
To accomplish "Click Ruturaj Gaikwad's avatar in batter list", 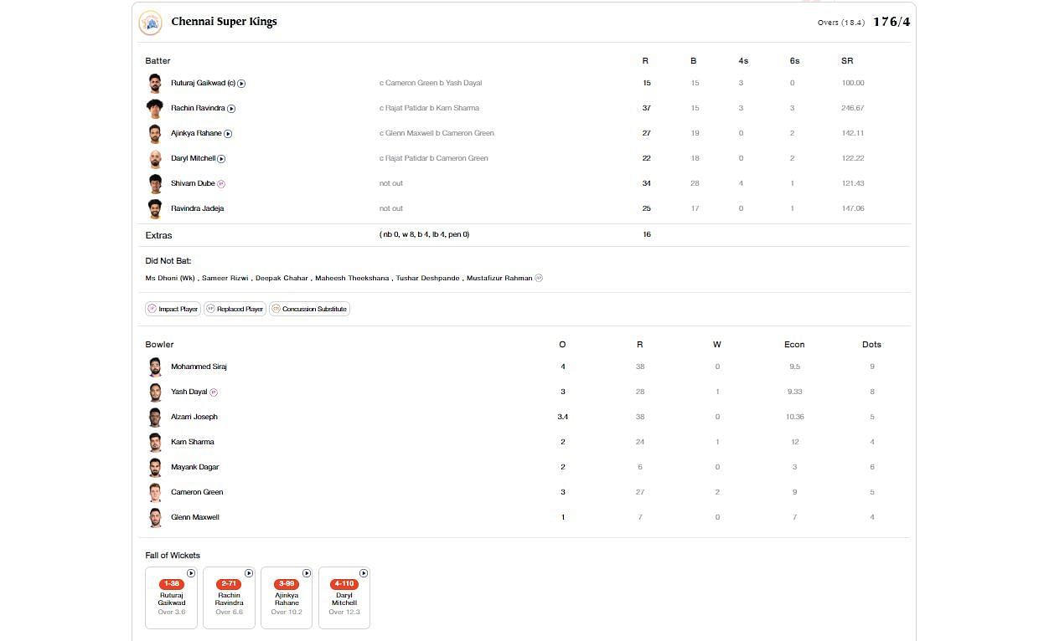I will [x=155, y=83].
